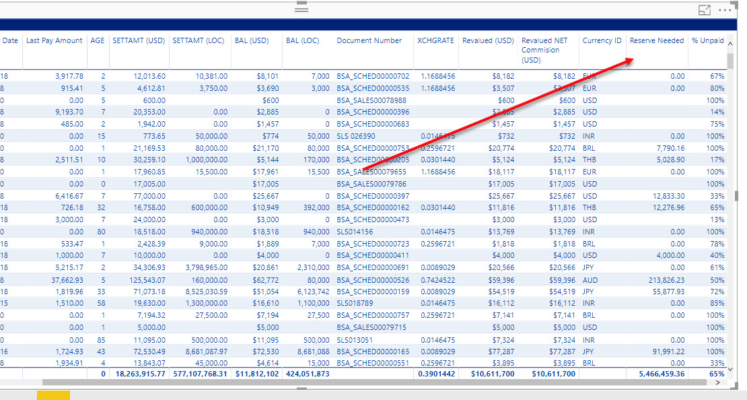This screenshot has height=400, width=747.
Task: Select document SLS013051 cell
Action: click(355, 340)
